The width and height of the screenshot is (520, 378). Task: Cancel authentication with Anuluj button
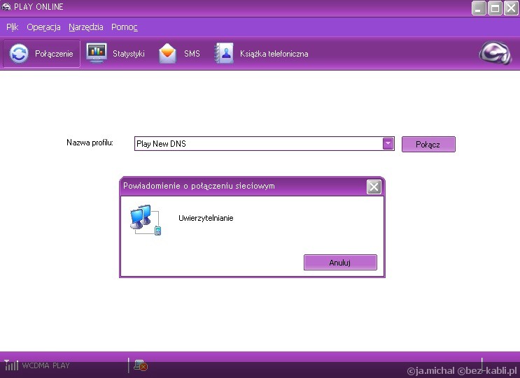coord(340,263)
